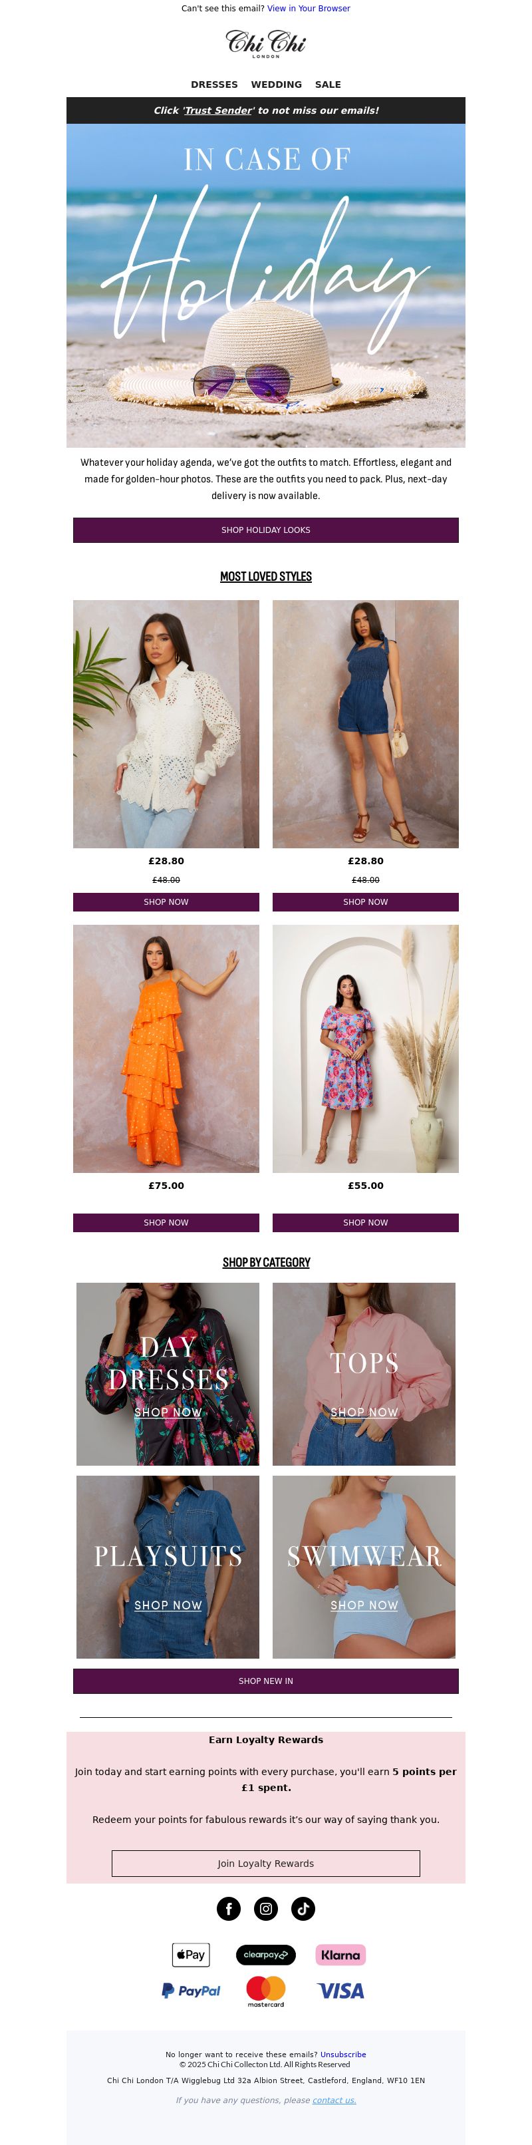Click the Unsubscribe link
This screenshot has height=2145, width=532.
343,2053
